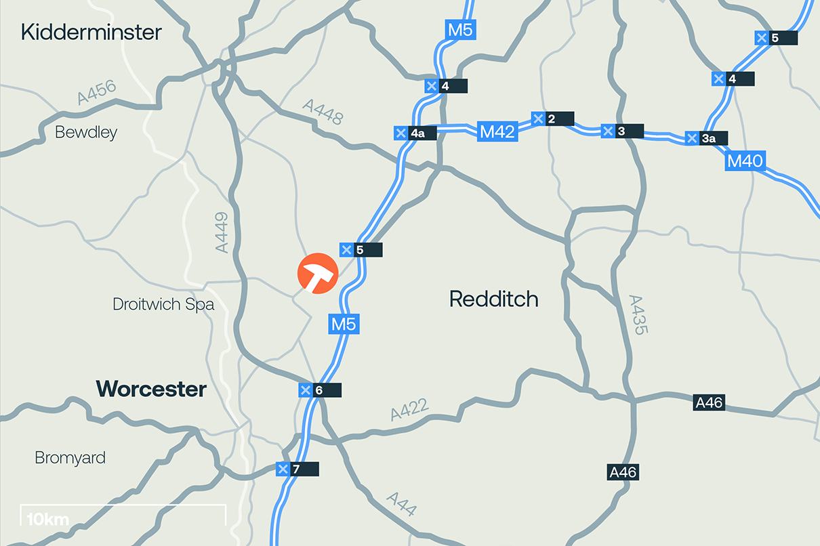Click the M5 junction 4 marker
Viewport: 820px width, 546px height.
pos(446,86)
